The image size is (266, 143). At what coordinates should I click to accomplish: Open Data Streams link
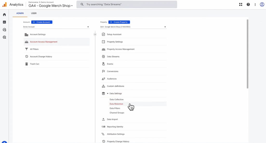pyautogui.click(x=113, y=57)
